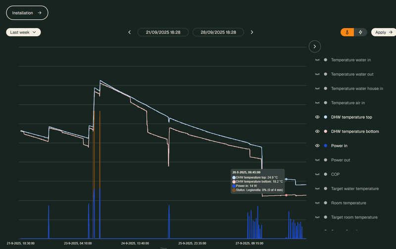Go to previous time period arrow

[x=130, y=32]
